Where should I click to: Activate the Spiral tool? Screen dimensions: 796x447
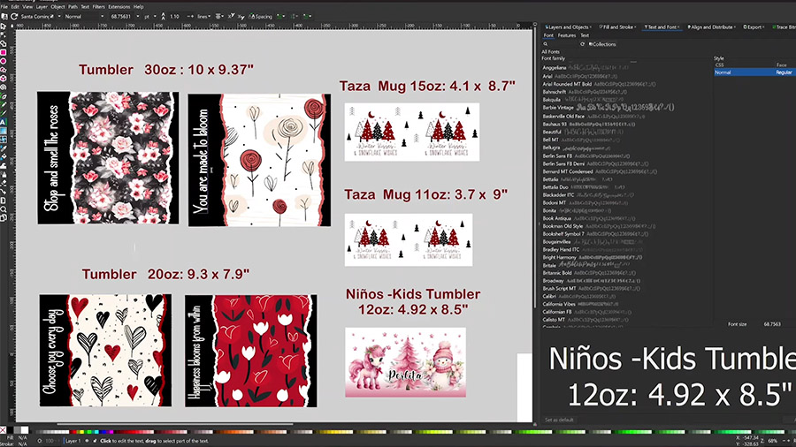coord(4,87)
